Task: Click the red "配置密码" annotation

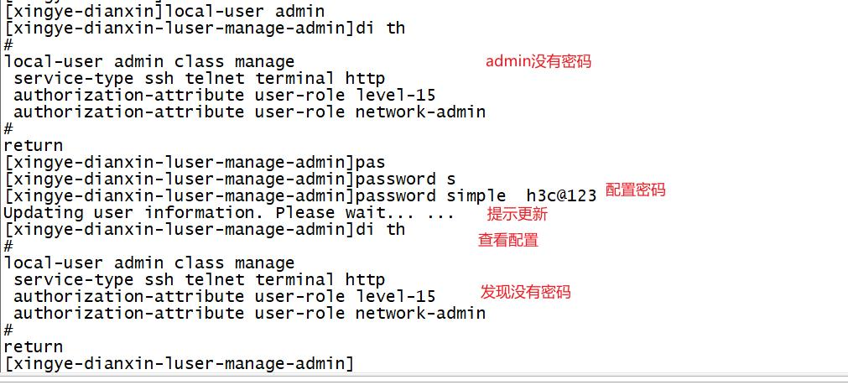Action: click(x=635, y=190)
